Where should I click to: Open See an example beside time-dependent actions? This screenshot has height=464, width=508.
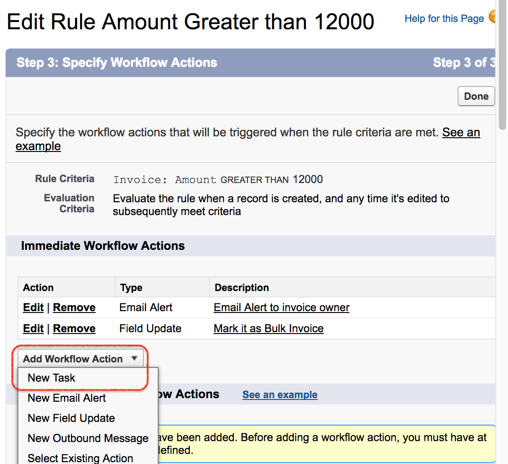point(280,394)
